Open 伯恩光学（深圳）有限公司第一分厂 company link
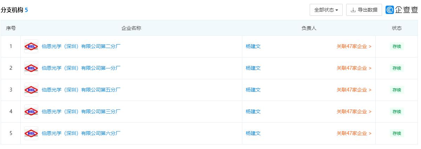This screenshot has width=421, height=149. 81,68
